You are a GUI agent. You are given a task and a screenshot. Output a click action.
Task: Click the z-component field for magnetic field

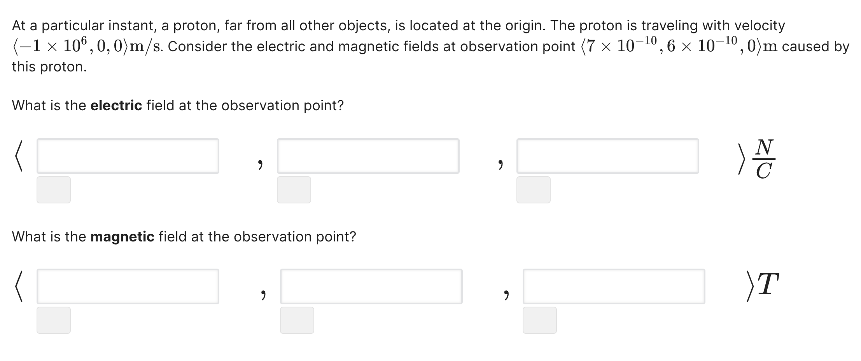pyautogui.click(x=614, y=286)
